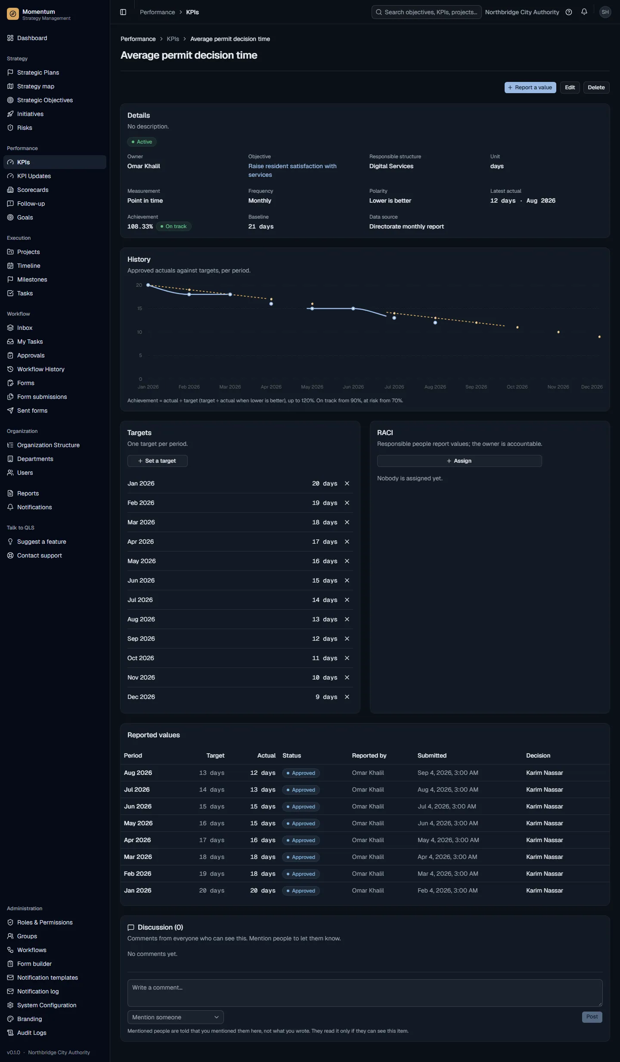Focus the Write a comment field

point(365,993)
